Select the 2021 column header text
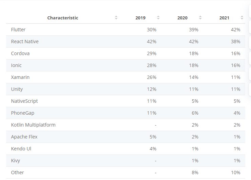Screen dimensions: 251x180 pyautogui.click(x=224, y=18)
